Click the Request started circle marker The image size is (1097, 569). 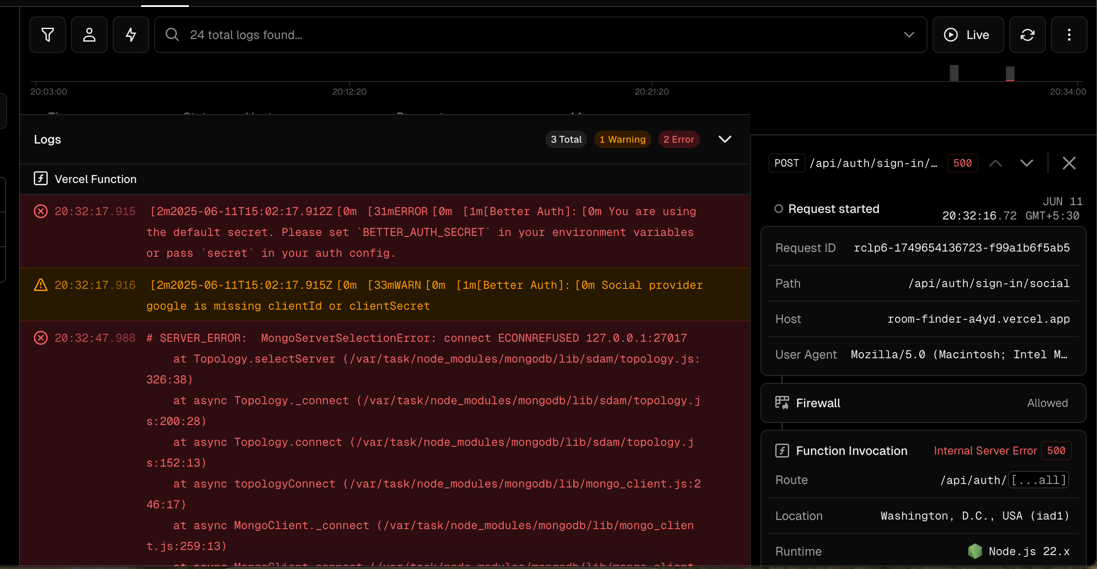pyautogui.click(x=779, y=209)
